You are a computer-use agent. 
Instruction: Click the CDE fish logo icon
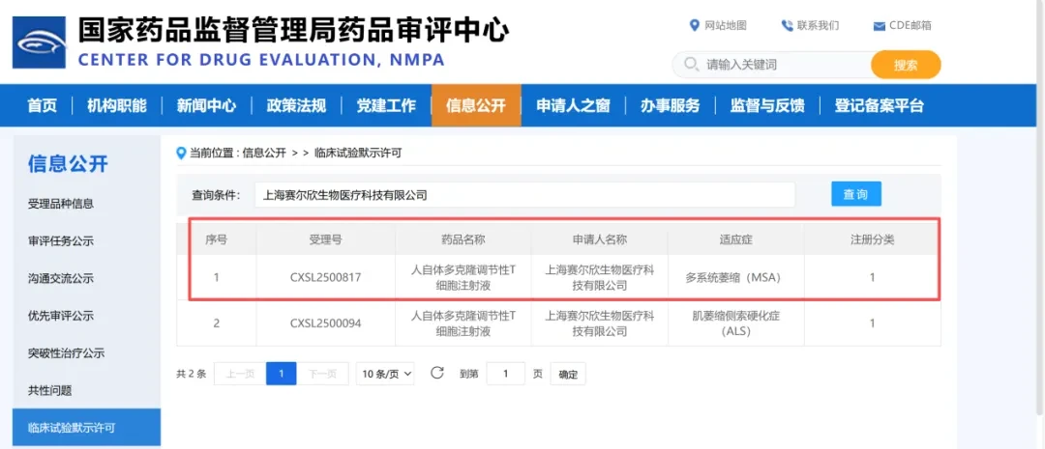point(40,42)
